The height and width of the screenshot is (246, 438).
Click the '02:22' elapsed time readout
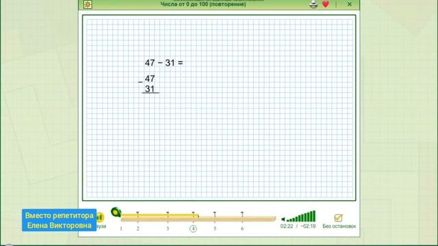click(287, 226)
